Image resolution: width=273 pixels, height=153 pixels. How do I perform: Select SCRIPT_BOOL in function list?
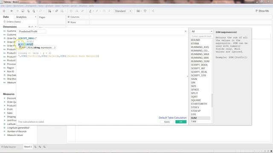point(199,65)
